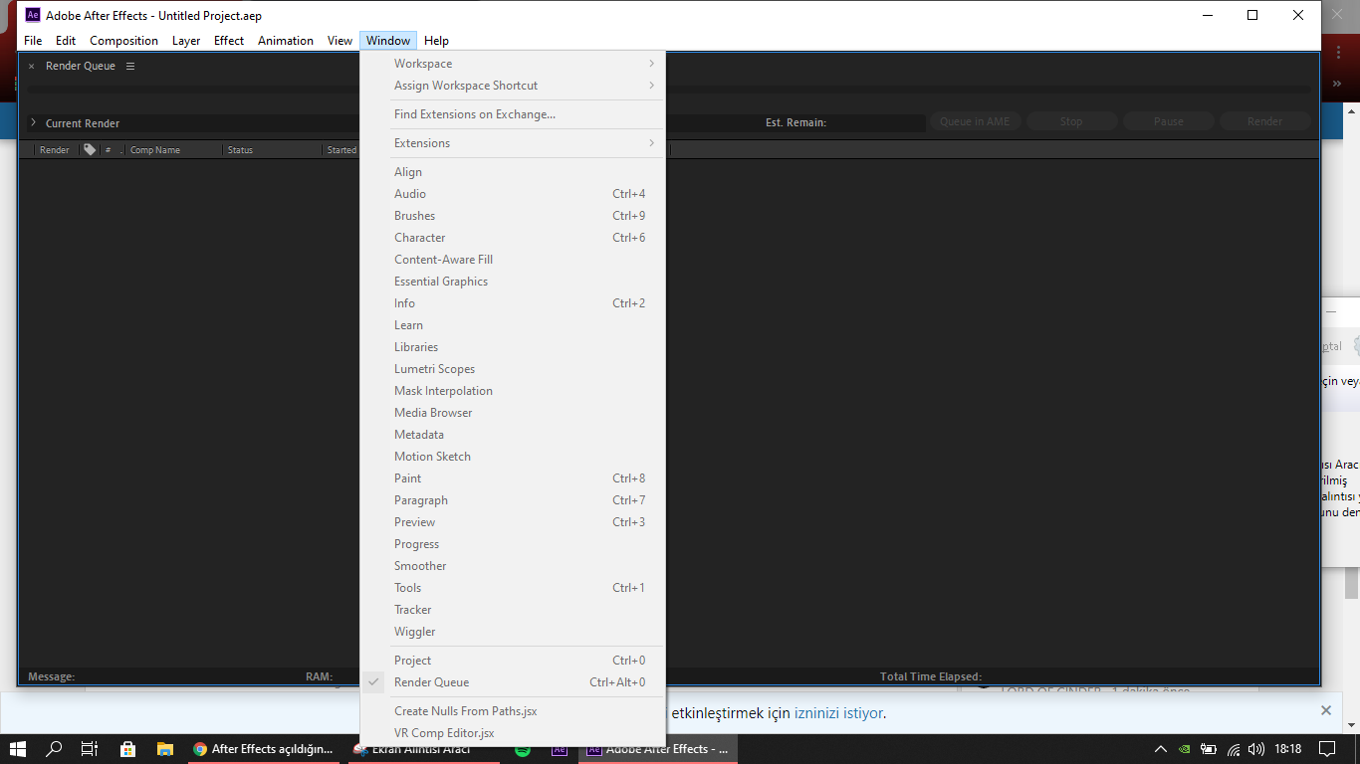Open Task View on the taskbar

tap(90, 749)
